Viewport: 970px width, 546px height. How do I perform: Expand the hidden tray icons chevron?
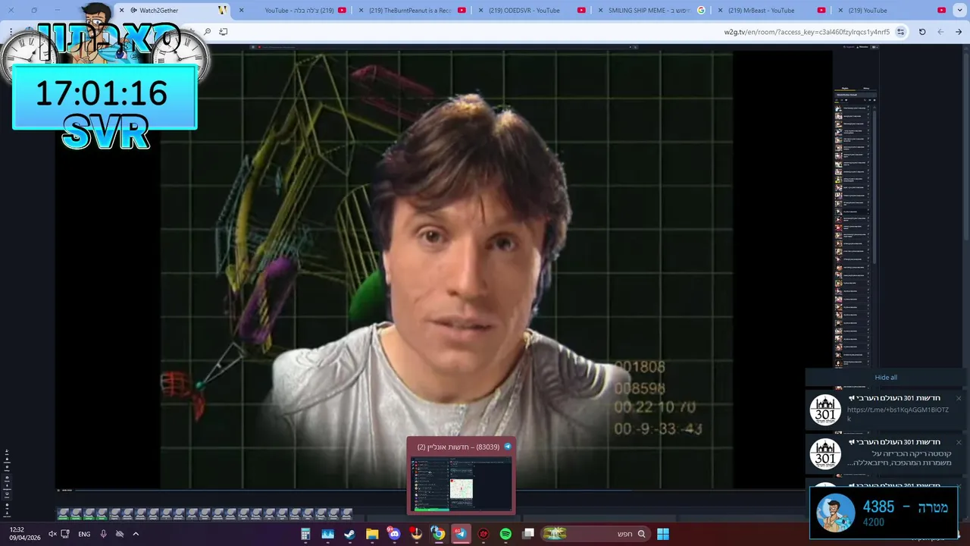(136, 534)
